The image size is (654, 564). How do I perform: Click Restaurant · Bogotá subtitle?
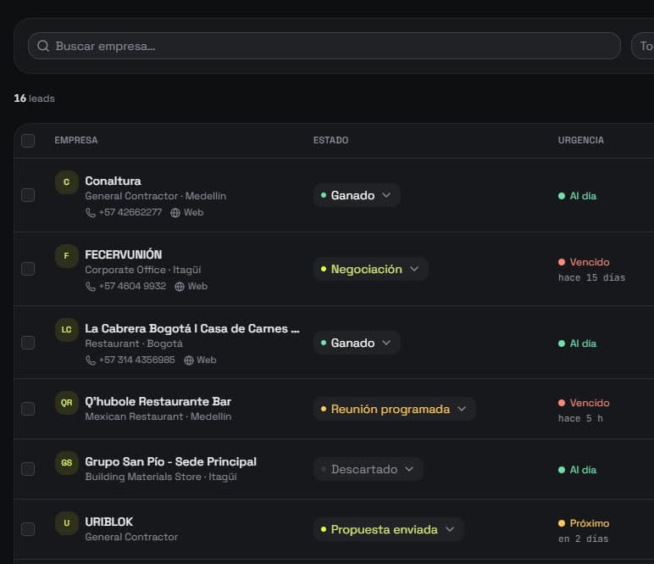pyautogui.click(x=134, y=343)
